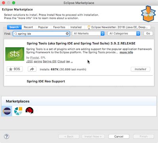Click the spring tag link

38,62
